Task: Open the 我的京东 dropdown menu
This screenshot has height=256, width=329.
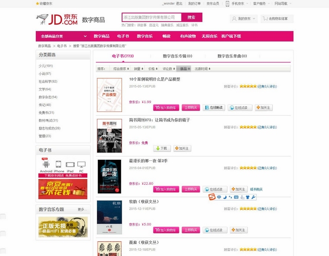Action: point(244,18)
